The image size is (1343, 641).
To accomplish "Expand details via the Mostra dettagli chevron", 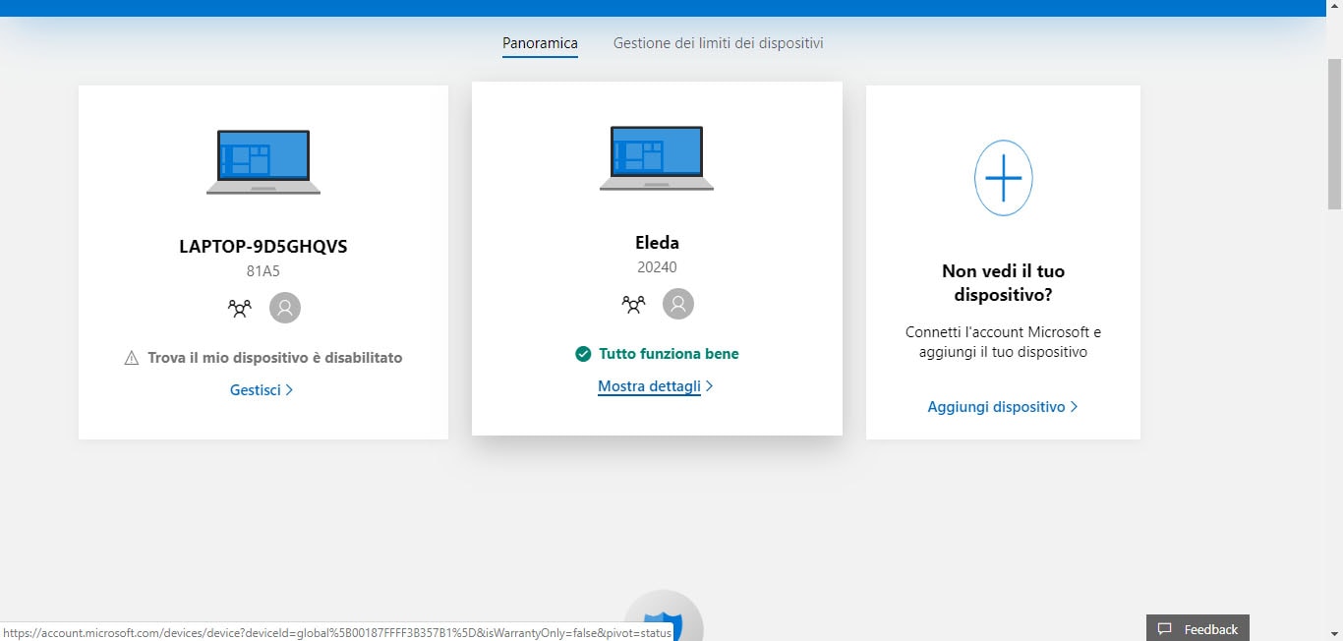I will (x=710, y=385).
